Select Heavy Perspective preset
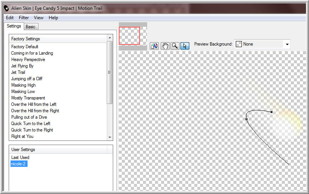309x194 pixels. point(28,60)
